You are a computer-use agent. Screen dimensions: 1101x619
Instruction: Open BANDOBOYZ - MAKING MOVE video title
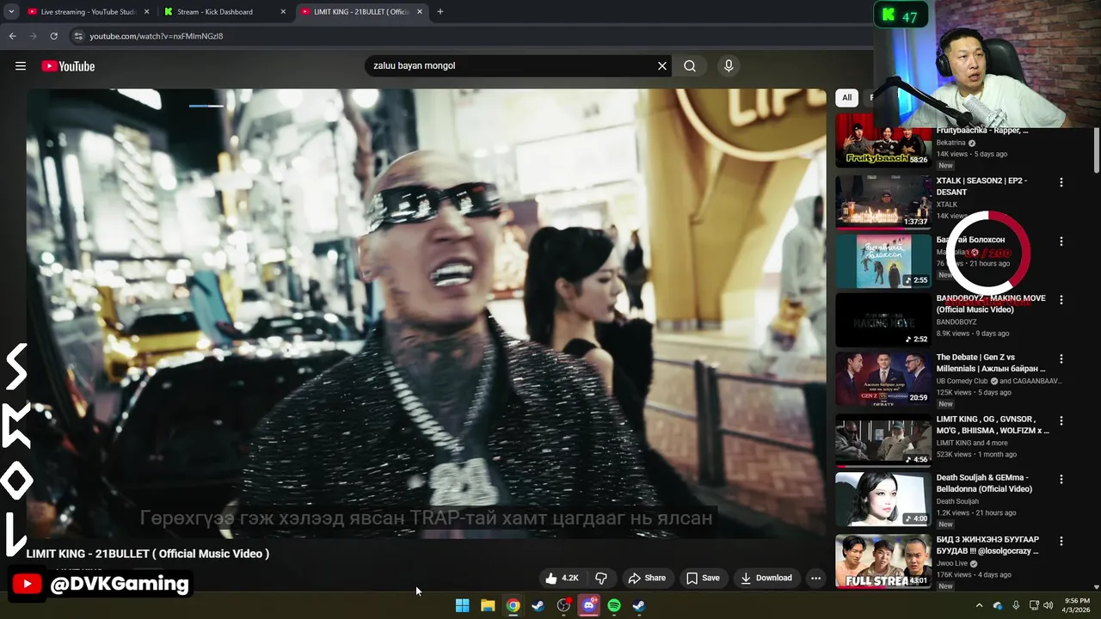coord(991,303)
